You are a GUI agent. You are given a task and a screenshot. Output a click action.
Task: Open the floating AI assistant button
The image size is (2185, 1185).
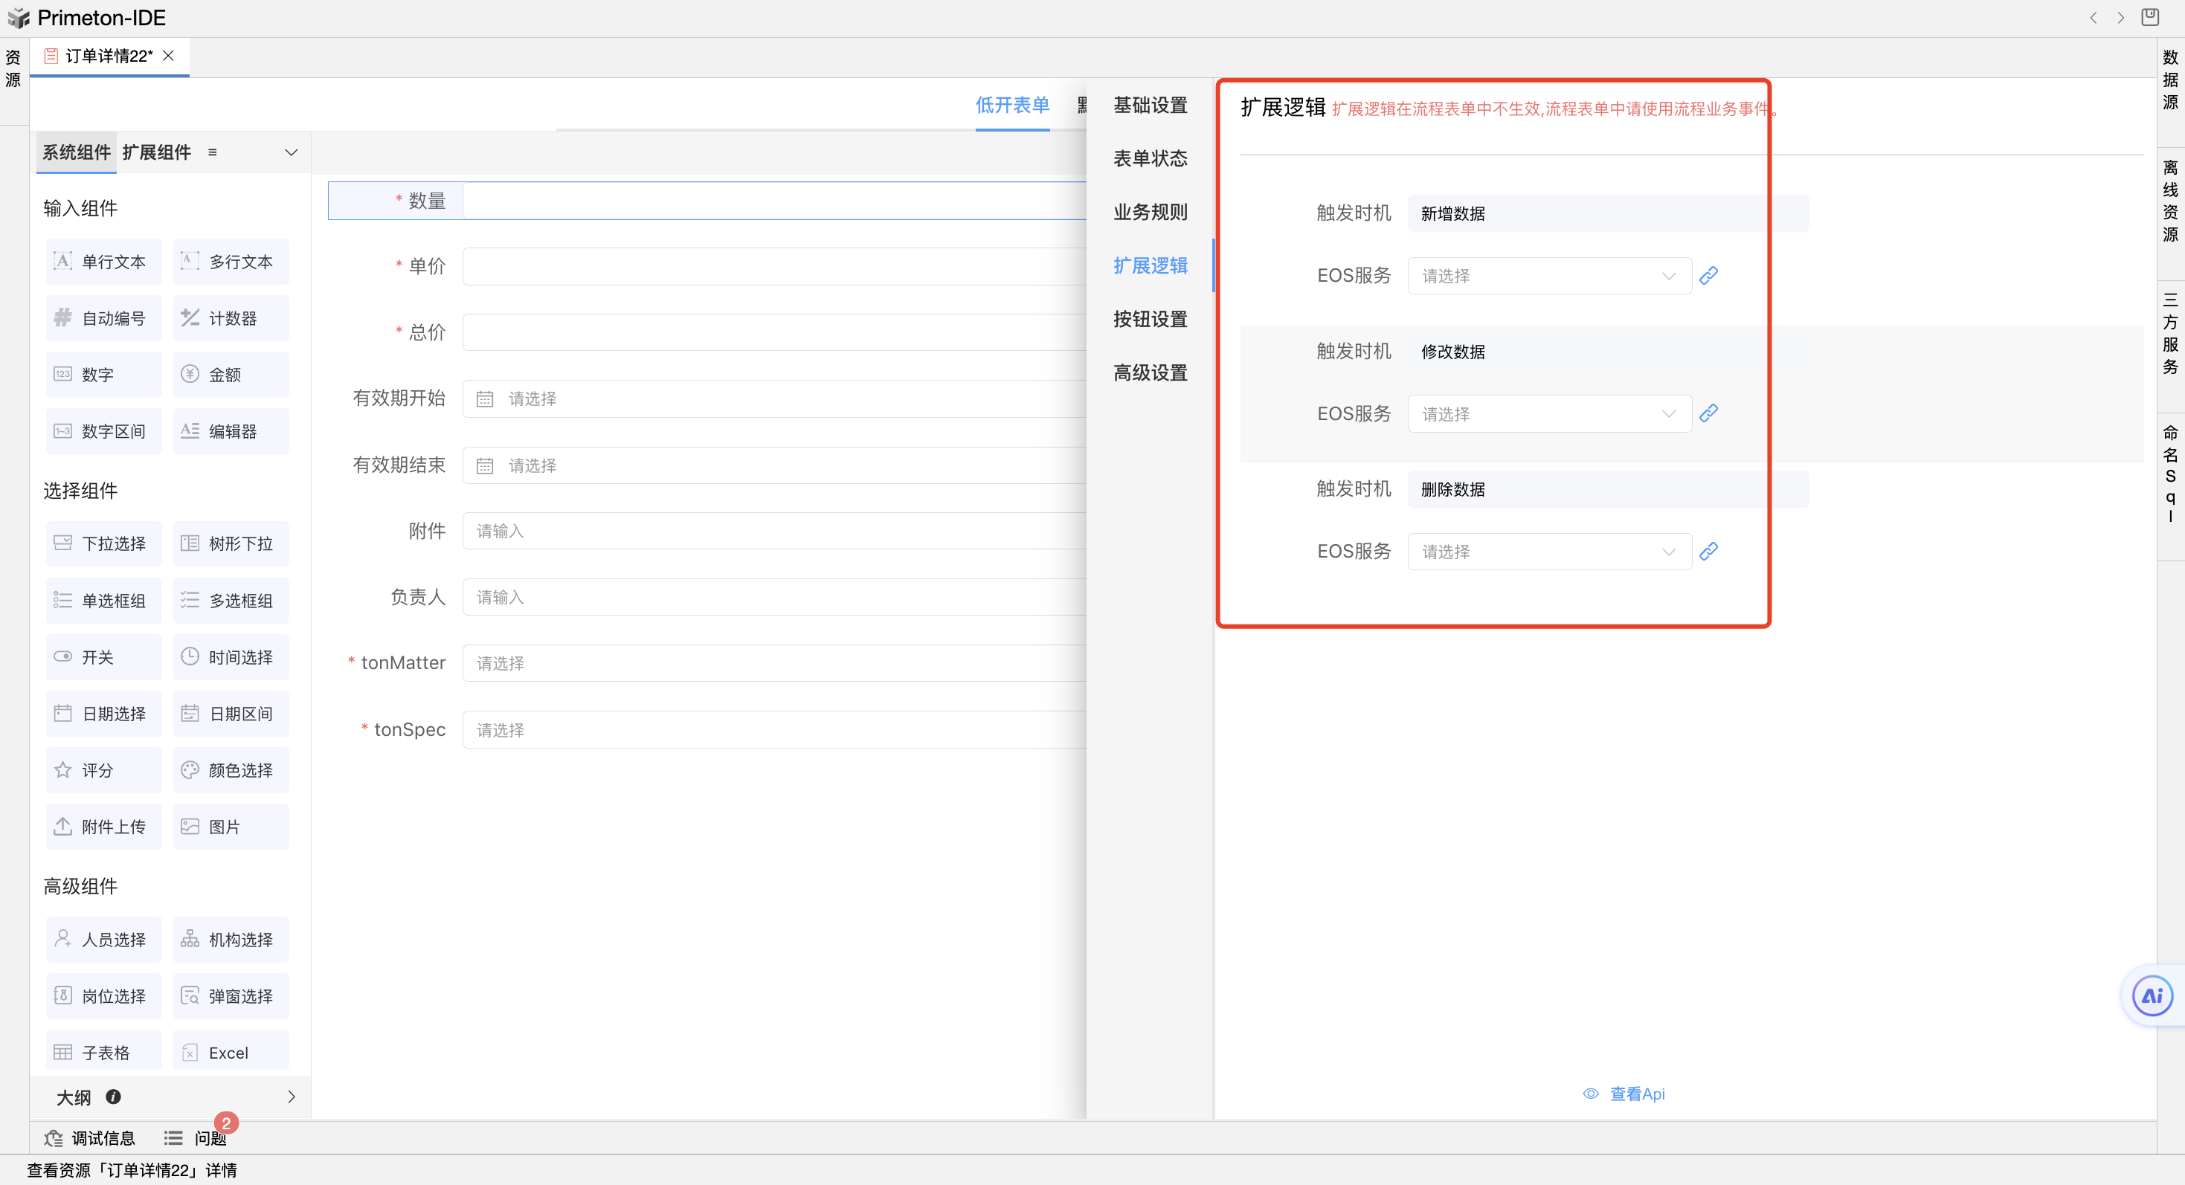click(x=2152, y=996)
